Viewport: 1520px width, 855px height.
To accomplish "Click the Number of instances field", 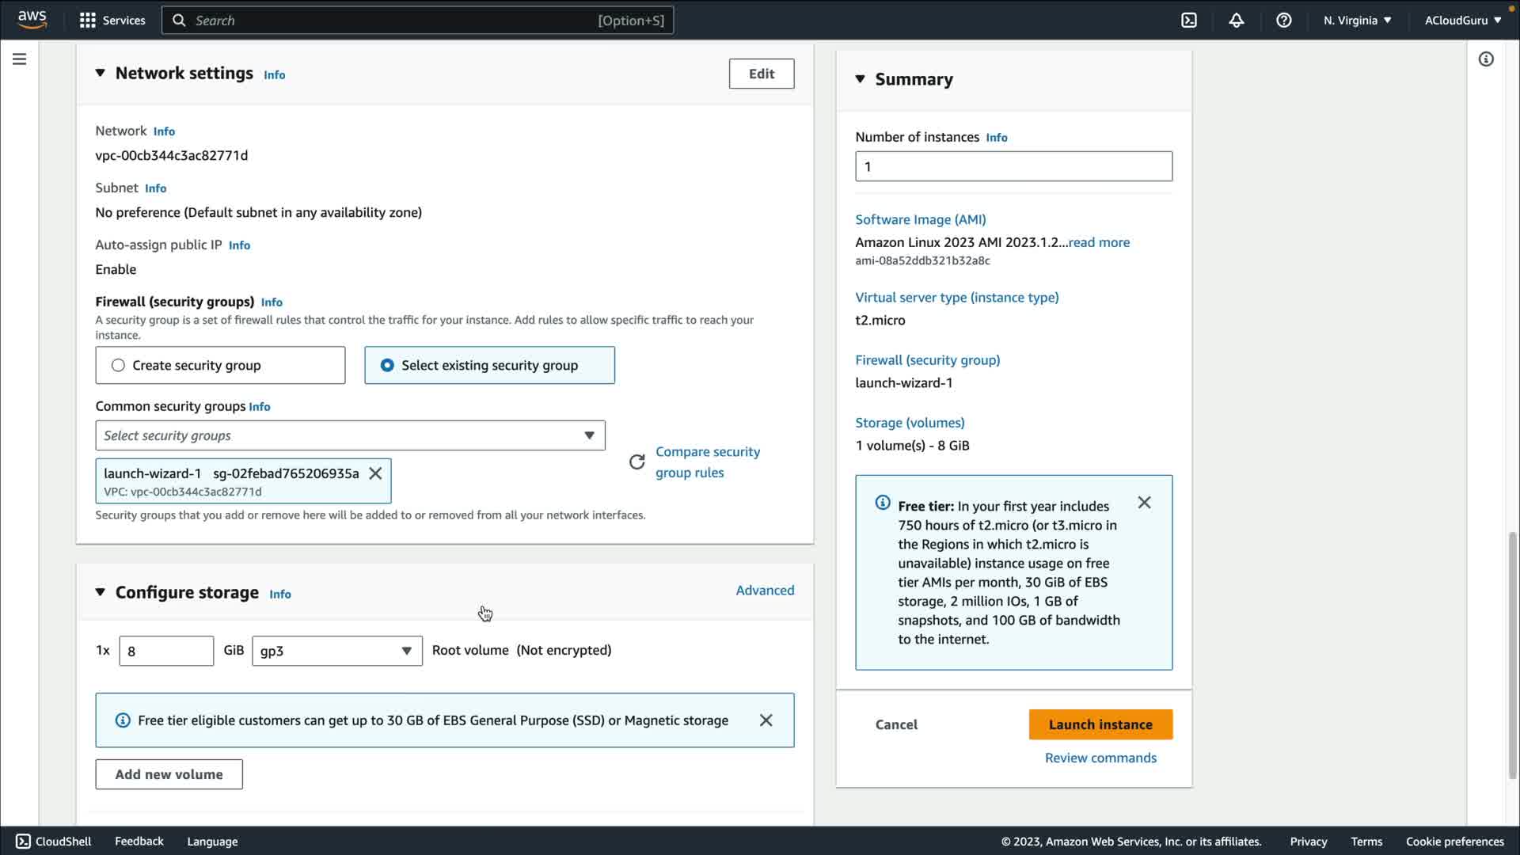I will coord(1013,167).
